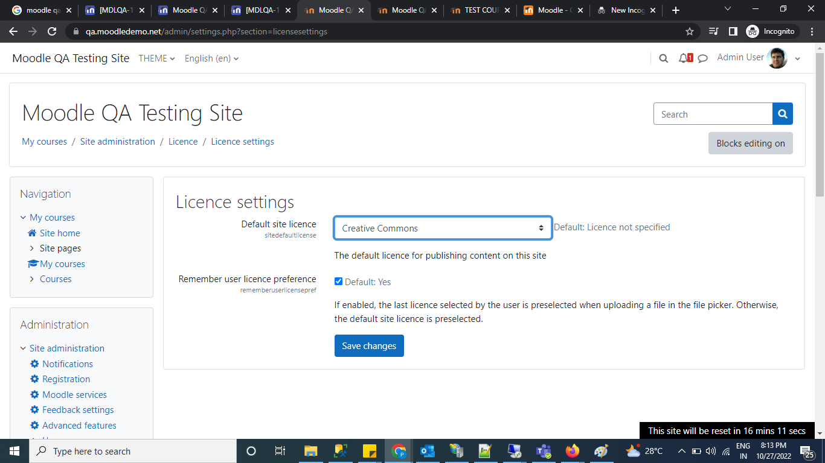Open the notifications bell icon
Screen dimensions: 825x463
pyautogui.click(x=685, y=58)
